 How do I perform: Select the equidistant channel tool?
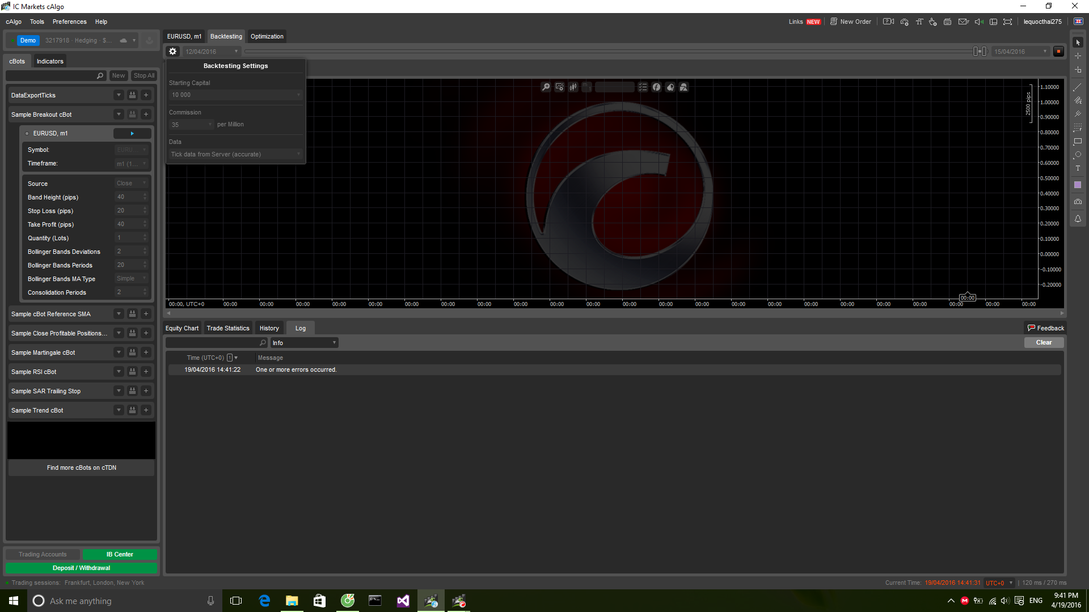(x=1078, y=100)
